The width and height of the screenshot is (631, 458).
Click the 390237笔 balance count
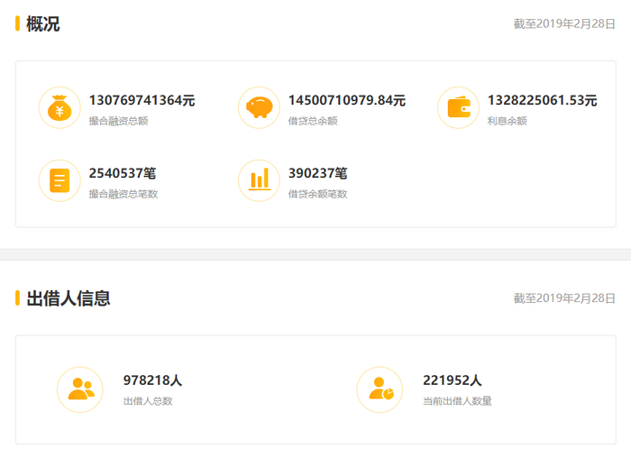(x=317, y=173)
